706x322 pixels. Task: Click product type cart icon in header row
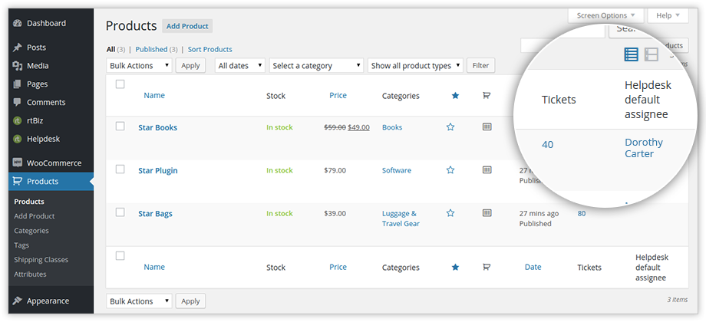click(487, 95)
